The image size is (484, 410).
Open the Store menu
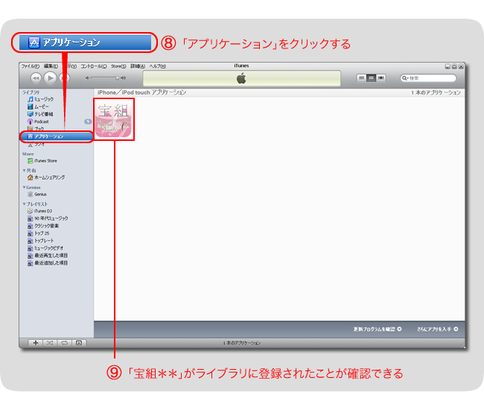coord(118,66)
